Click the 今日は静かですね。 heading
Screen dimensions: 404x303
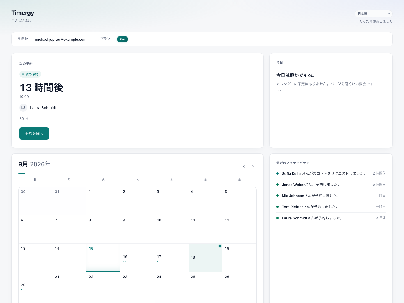pyautogui.click(x=295, y=75)
